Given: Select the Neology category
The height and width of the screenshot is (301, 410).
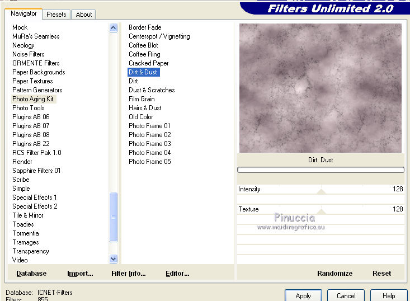Looking at the screenshot, I should (23, 45).
